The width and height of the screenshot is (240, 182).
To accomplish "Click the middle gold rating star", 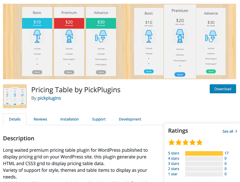I will pos(186,142).
